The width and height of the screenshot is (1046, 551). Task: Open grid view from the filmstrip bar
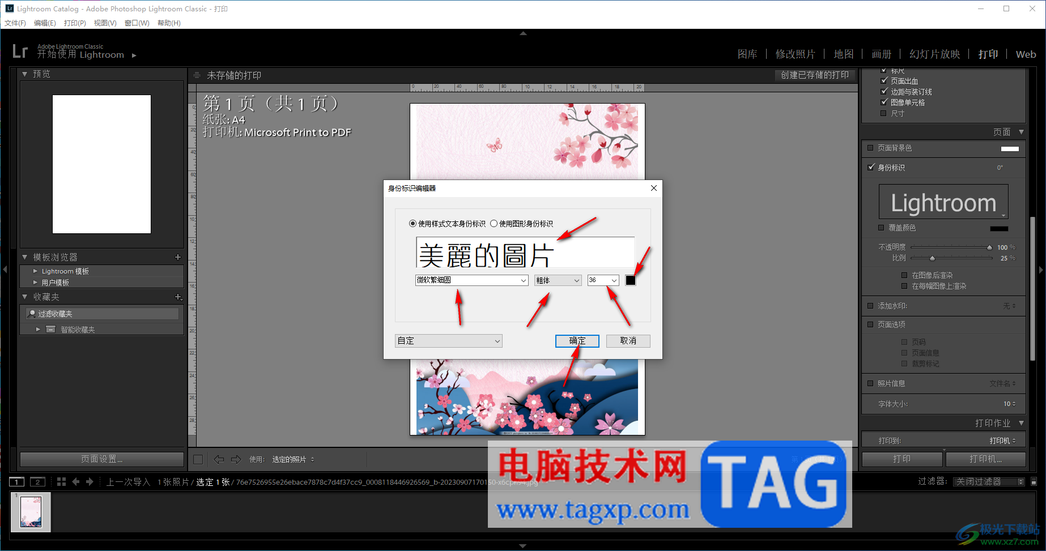point(61,482)
